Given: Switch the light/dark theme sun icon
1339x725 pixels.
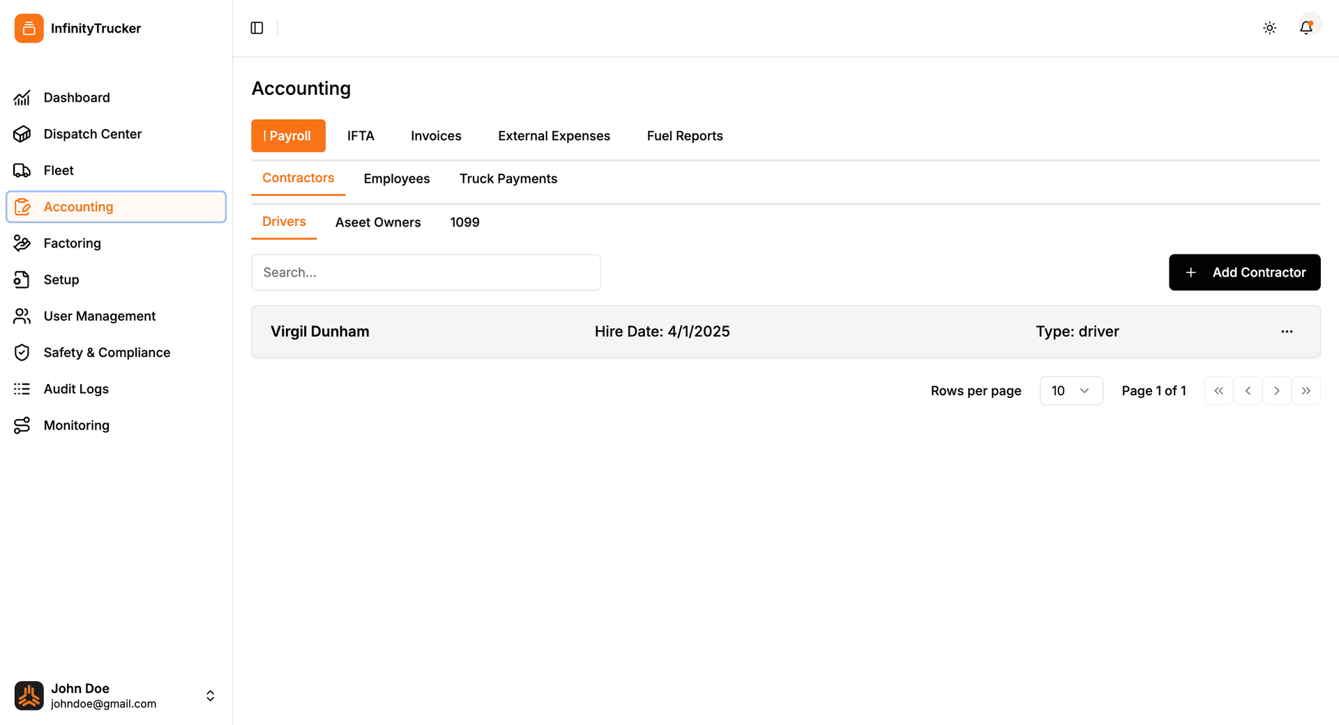Looking at the screenshot, I should [1269, 28].
